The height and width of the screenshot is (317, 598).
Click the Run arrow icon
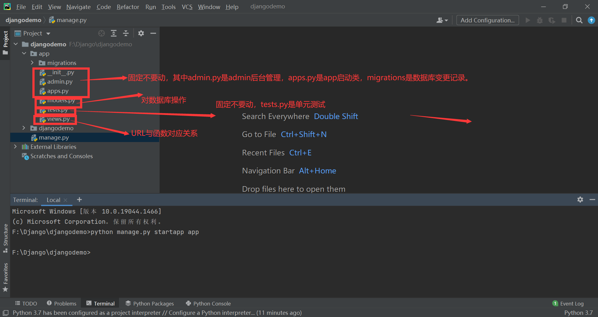pos(528,20)
